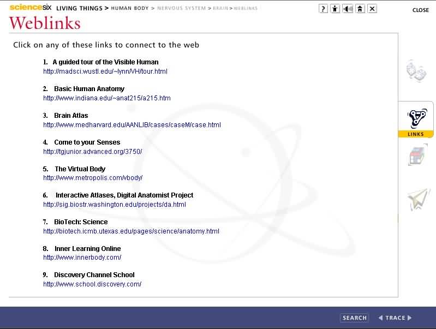This screenshot has height=329, width=436.
Task: Open help via the question mark icon
Action: 323,9
